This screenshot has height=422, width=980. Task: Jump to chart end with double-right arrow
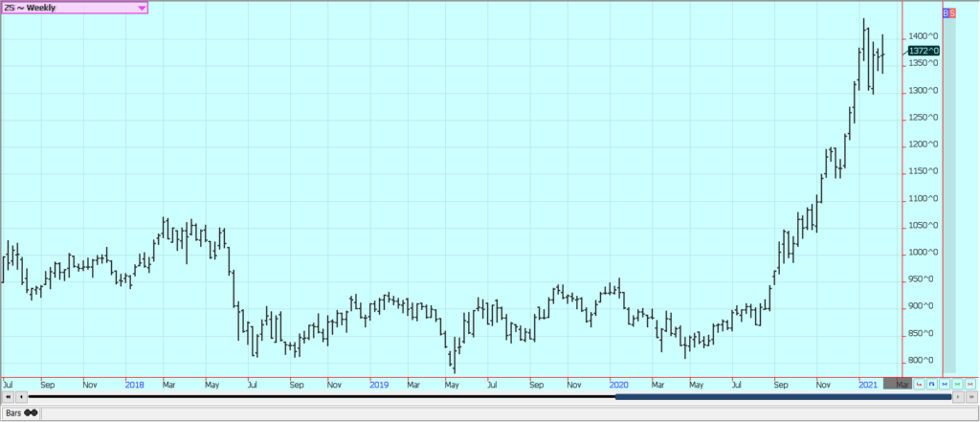(972, 396)
